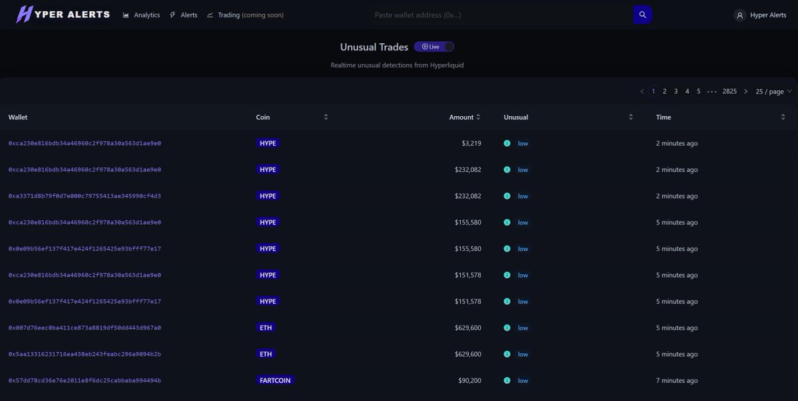This screenshot has height=401, width=798.
Task: Open the Analytics menu
Action: coord(141,15)
